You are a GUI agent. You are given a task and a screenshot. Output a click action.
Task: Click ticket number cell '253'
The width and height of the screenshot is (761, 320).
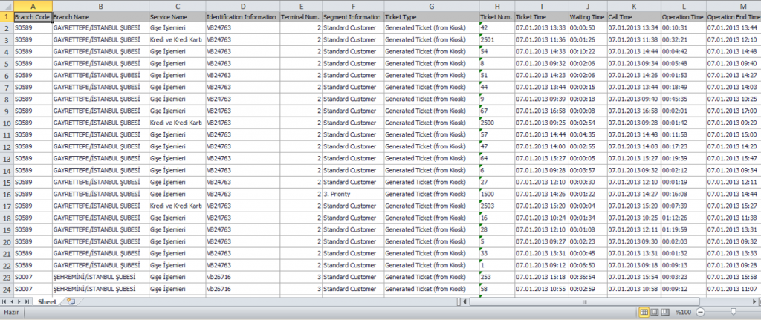pos(496,278)
